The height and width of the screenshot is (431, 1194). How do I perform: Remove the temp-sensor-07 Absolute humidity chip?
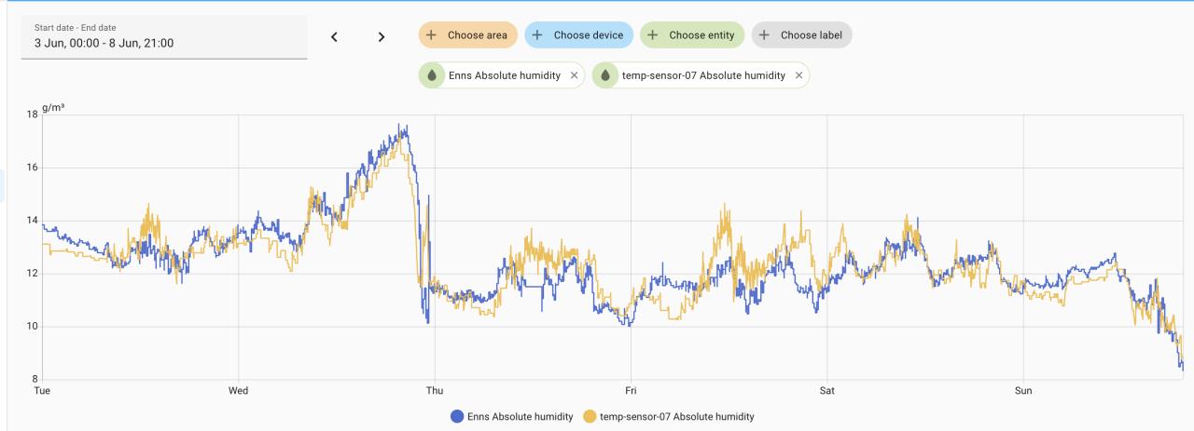pos(798,75)
